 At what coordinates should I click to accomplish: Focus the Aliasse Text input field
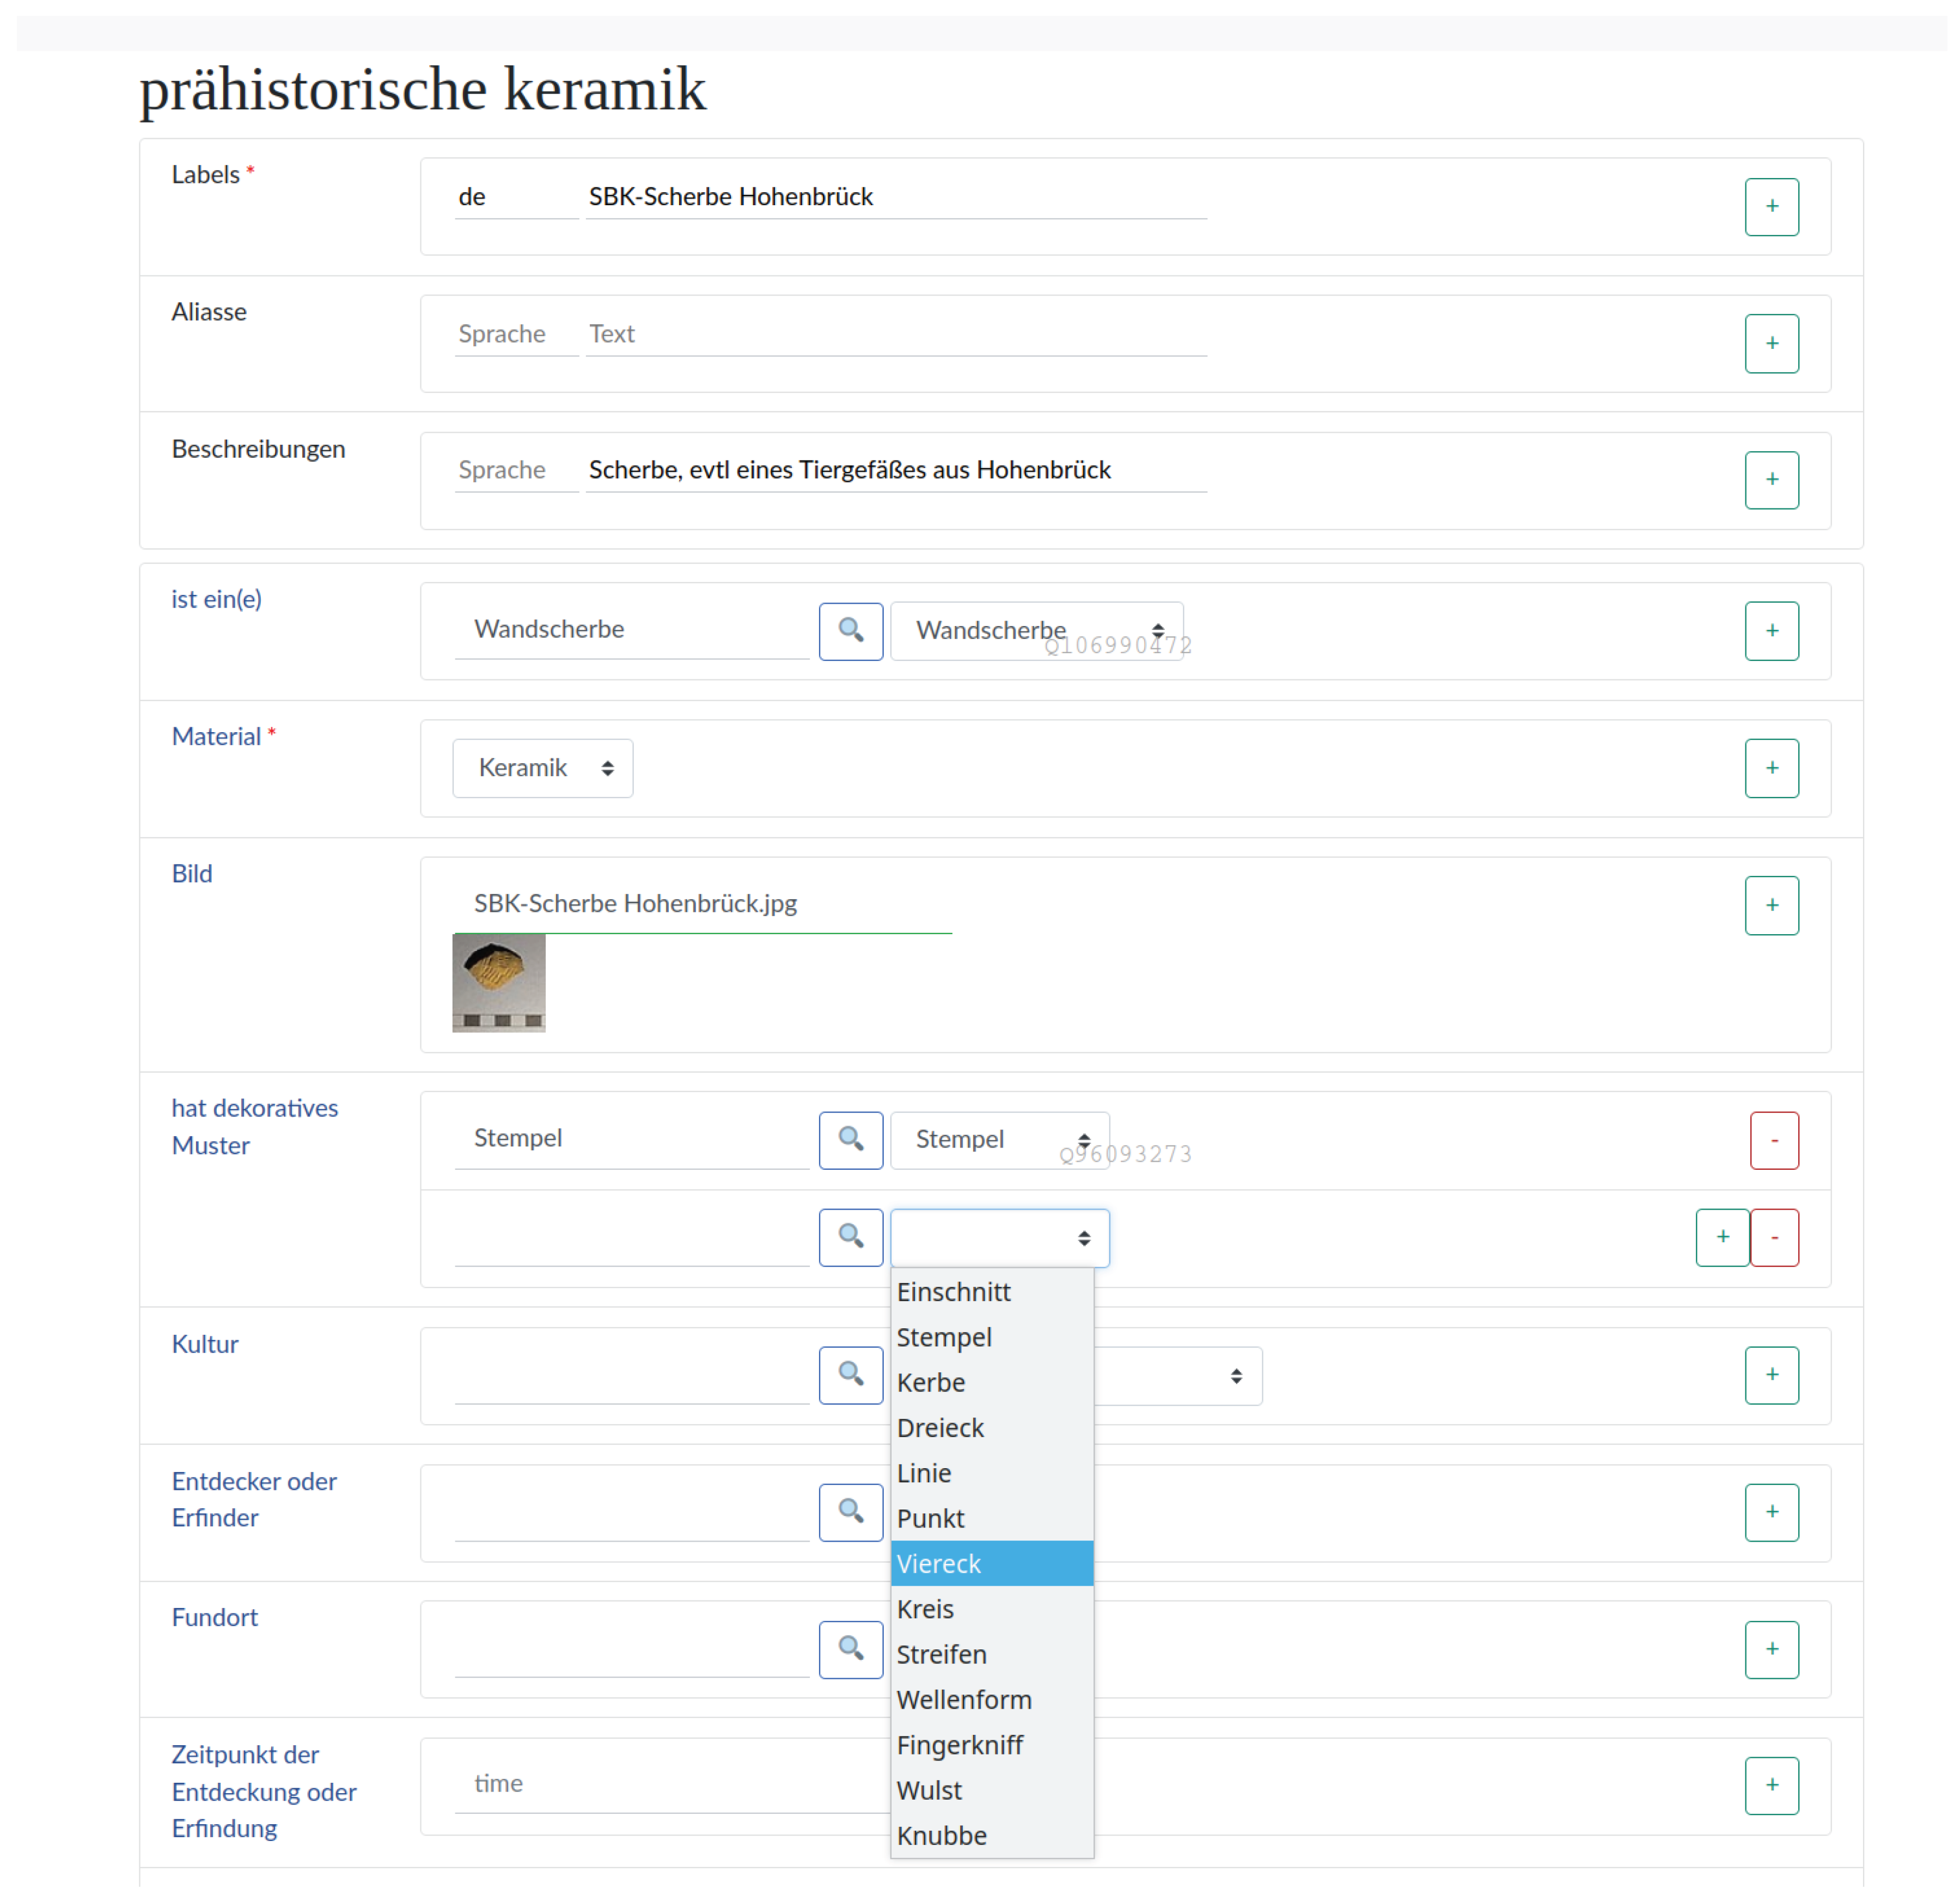coord(895,334)
